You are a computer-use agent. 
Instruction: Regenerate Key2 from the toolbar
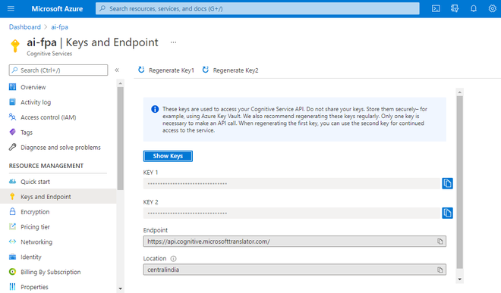pos(230,70)
